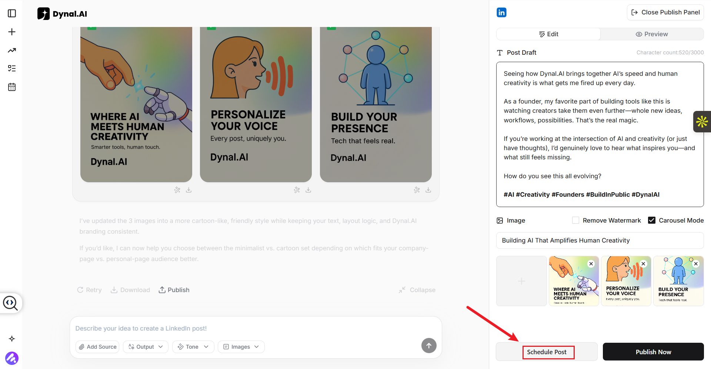This screenshot has height=369, width=711.
Task: Click the LinkedIn post idea prompt box
Action: [x=256, y=328]
